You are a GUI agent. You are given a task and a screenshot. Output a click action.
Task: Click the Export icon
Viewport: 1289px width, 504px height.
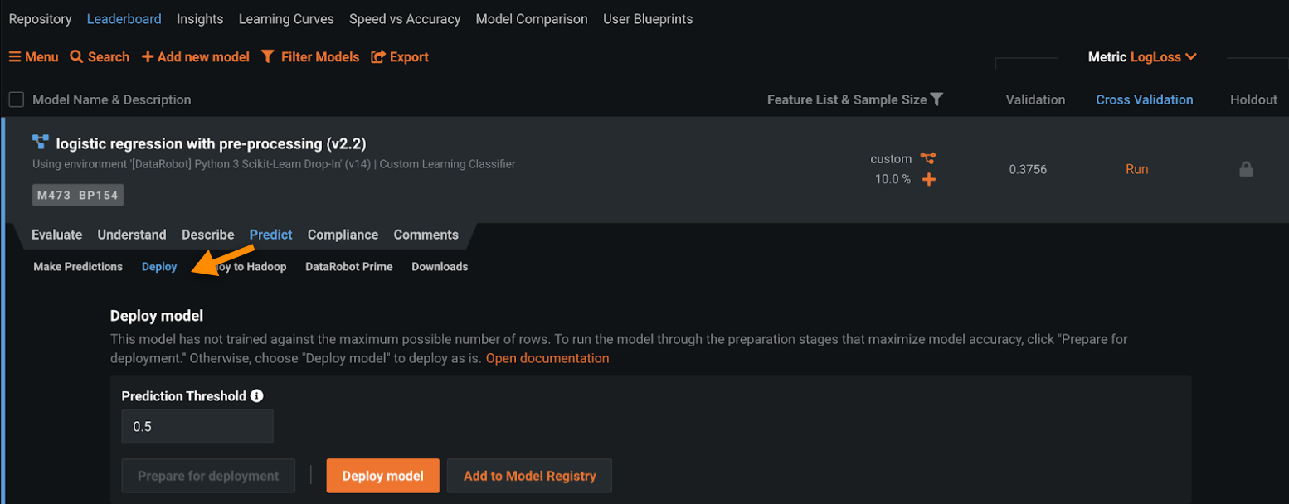tap(378, 57)
